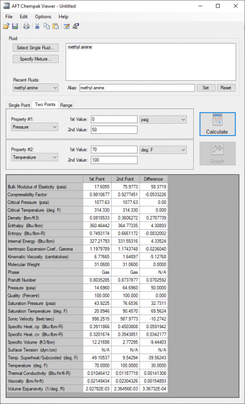The image size is (245, 404).
Task: Click Phase 1st Point cell Gas
Action: tap(97, 272)
